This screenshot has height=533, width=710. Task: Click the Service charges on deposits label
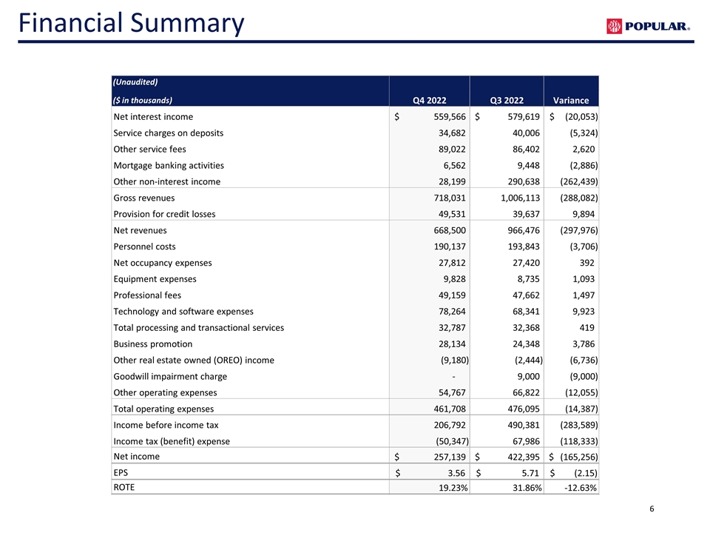168,133
